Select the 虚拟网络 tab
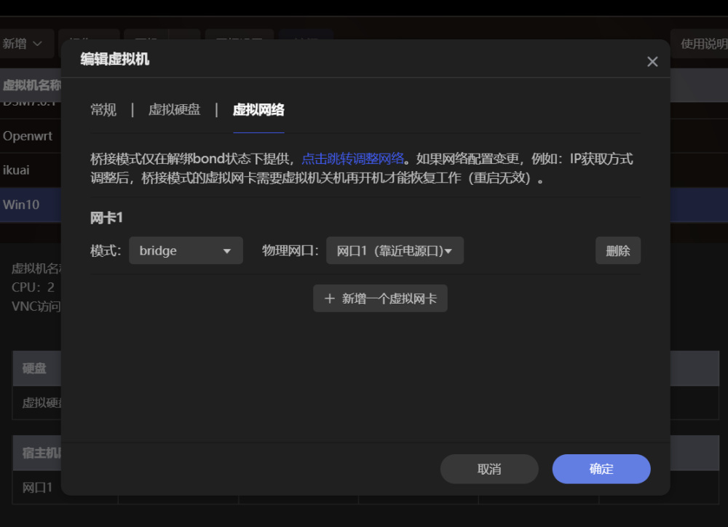This screenshot has height=527, width=728. (x=258, y=110)
